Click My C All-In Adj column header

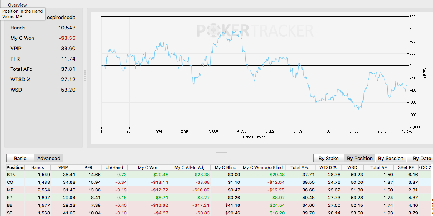click(x=189, y=167)
